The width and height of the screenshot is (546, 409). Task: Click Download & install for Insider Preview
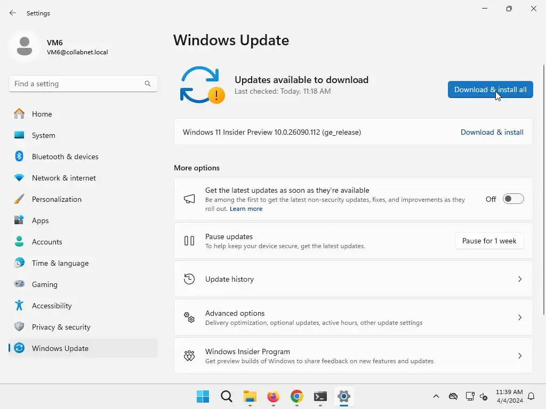(492, 132)
